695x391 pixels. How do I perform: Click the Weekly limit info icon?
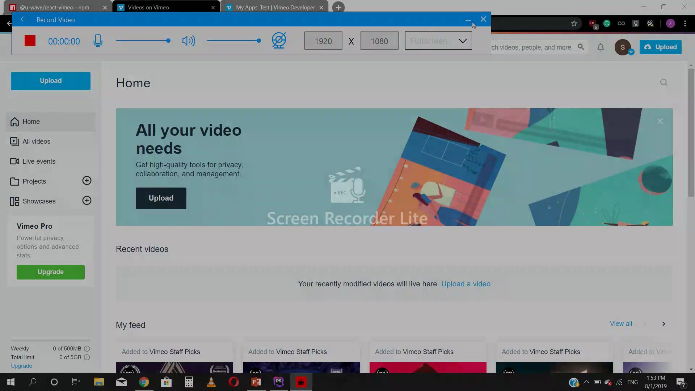[x=87, y=349]
